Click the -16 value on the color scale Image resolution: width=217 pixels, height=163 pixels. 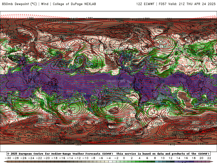coord(62,158)
